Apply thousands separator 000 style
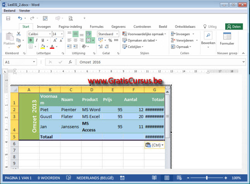 tap(116, 40)
